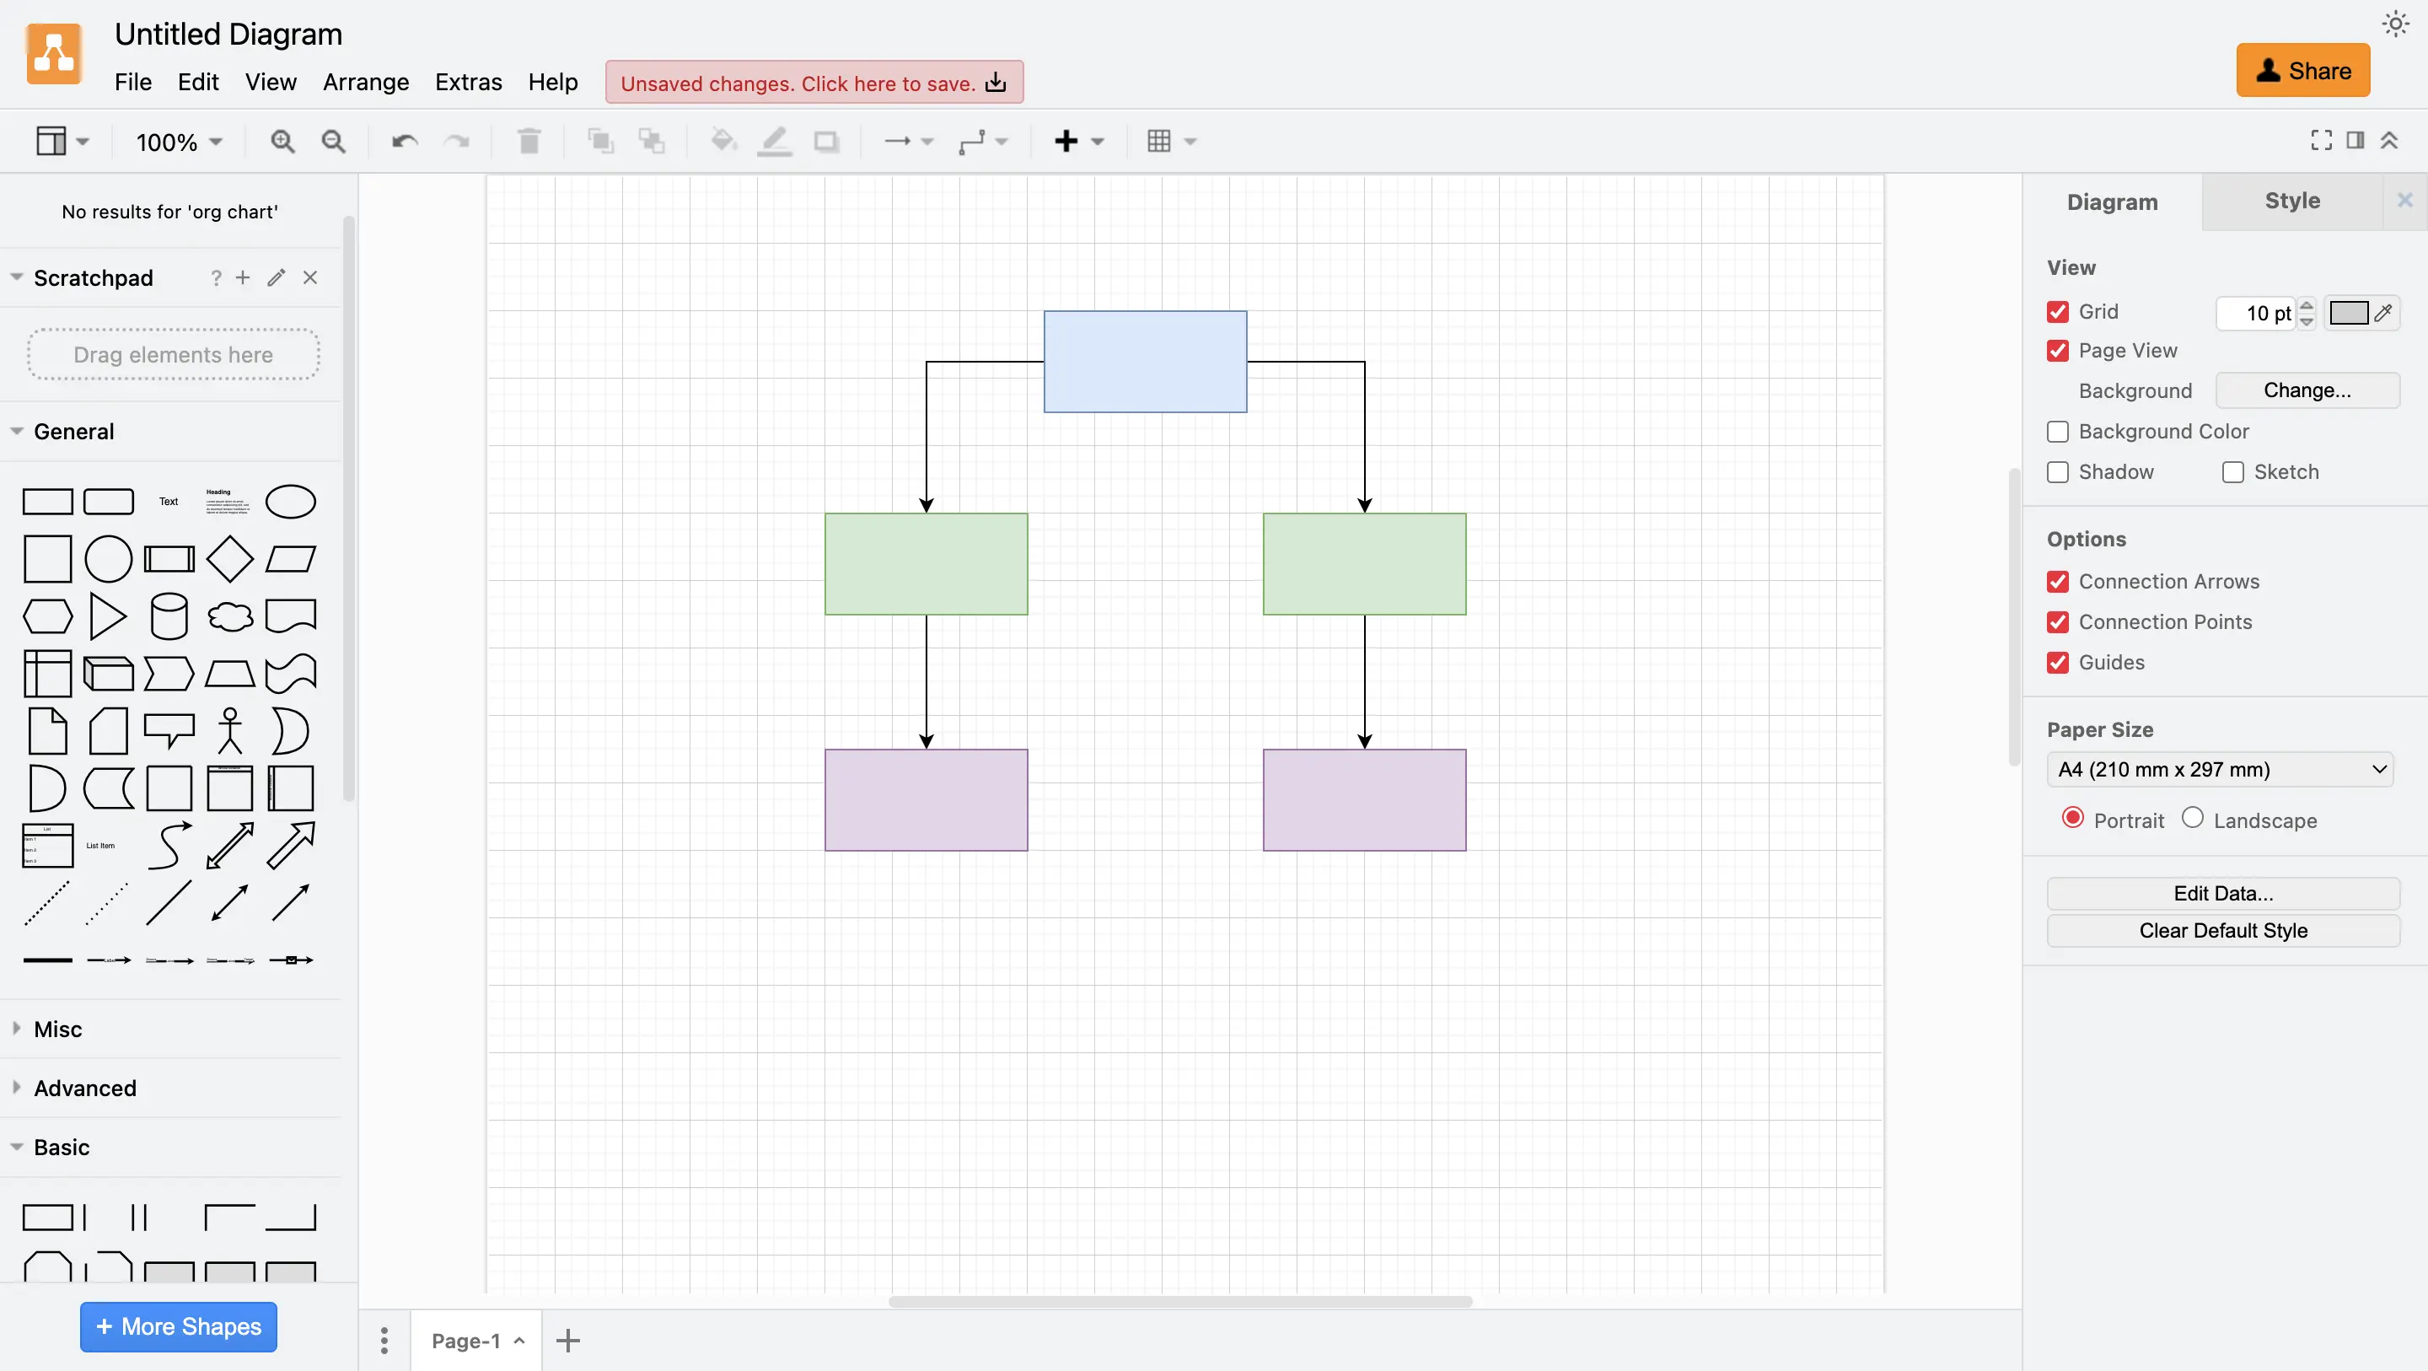
Task: Click the Edit Data... button
Action: tap(2223, 893)
